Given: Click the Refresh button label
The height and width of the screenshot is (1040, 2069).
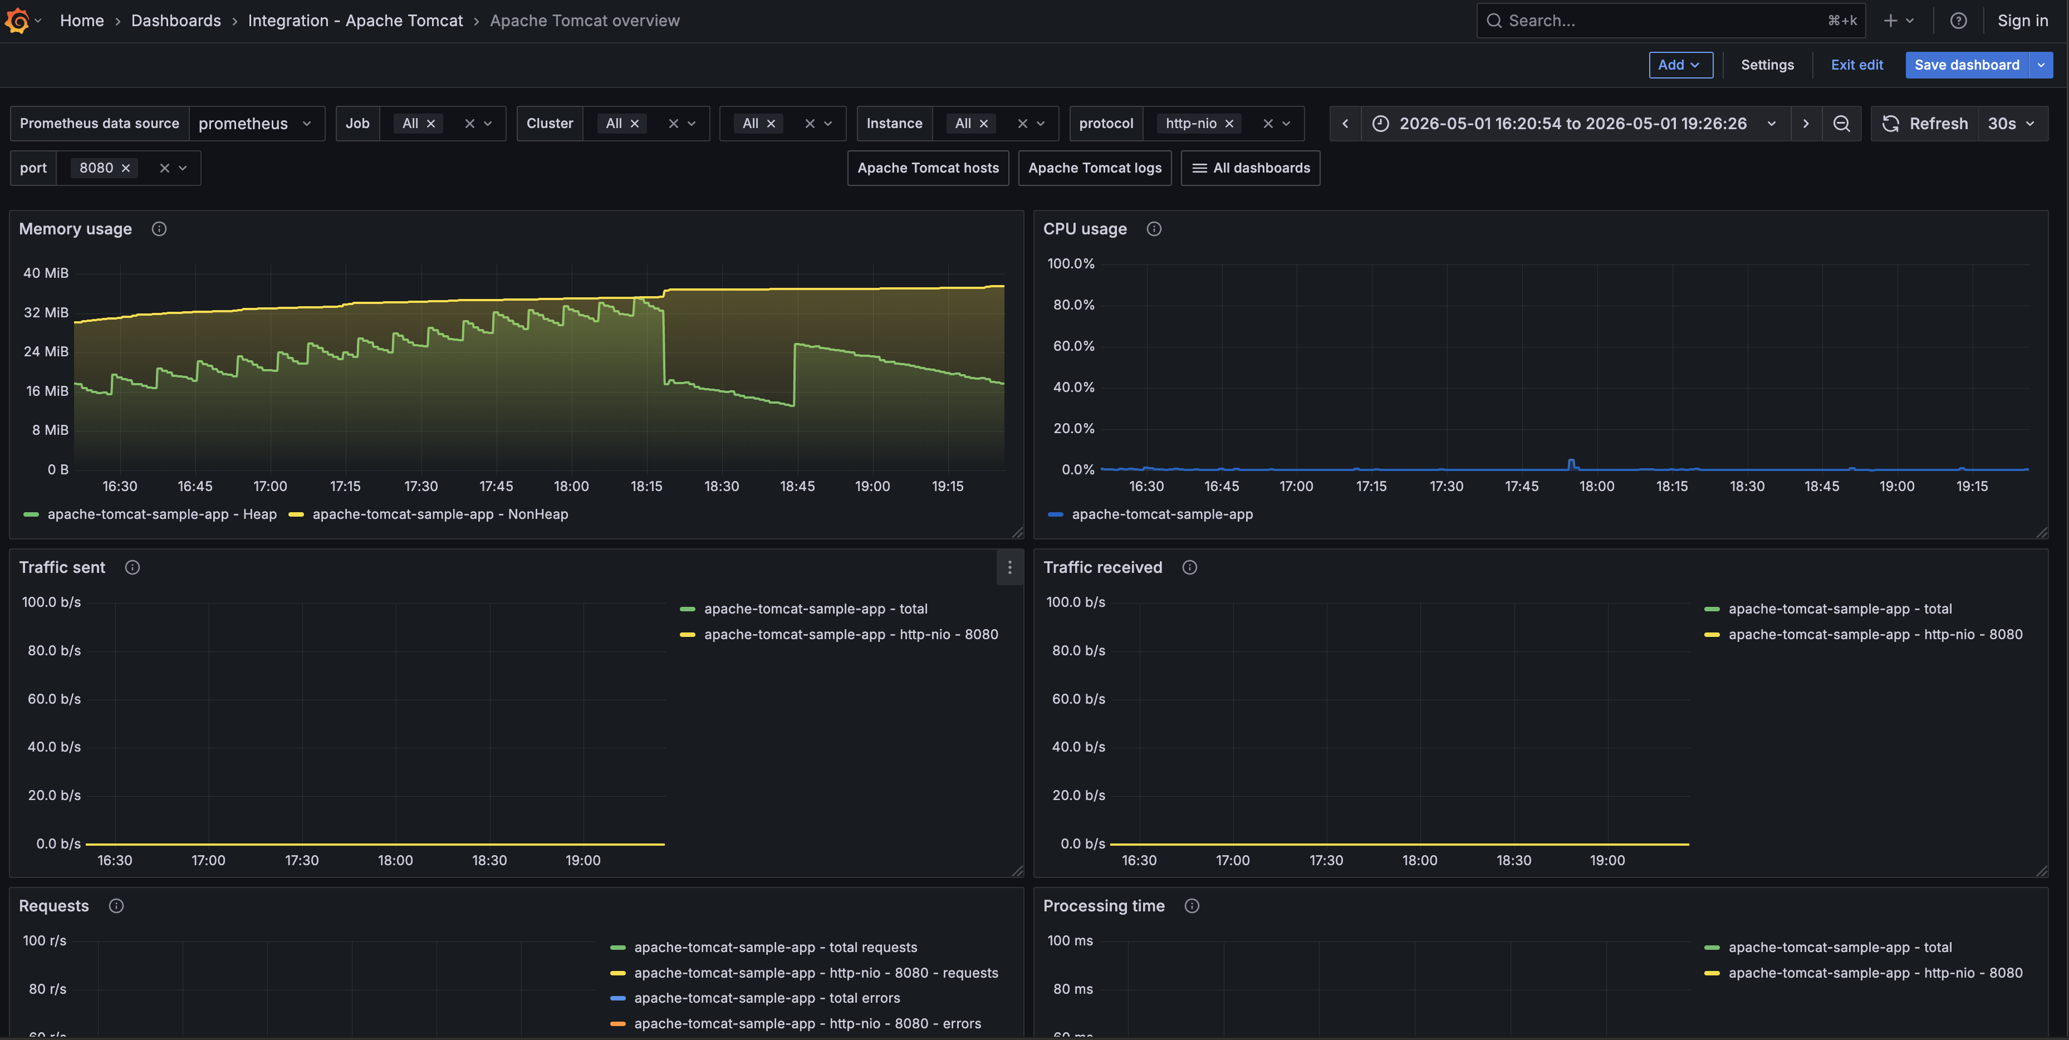Looking at the screenshot, I should pyautogui.click(x=1938, y=124).
